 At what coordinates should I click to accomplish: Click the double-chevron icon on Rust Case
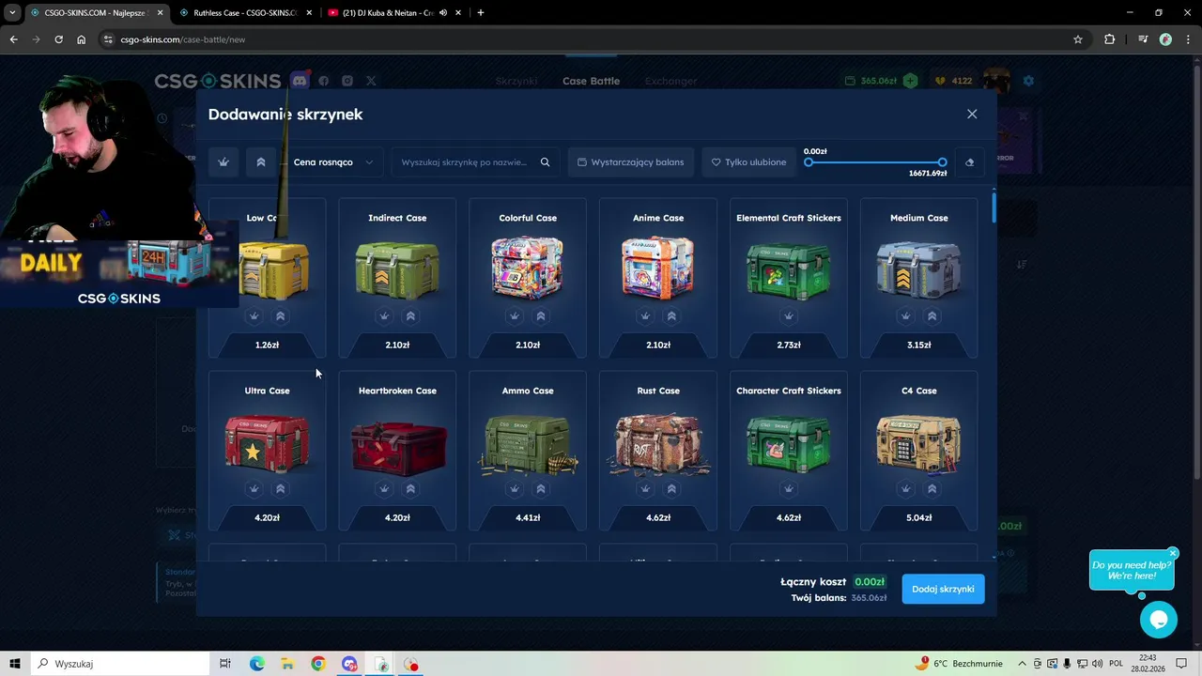pyautogui.click(x=671, y=489)
